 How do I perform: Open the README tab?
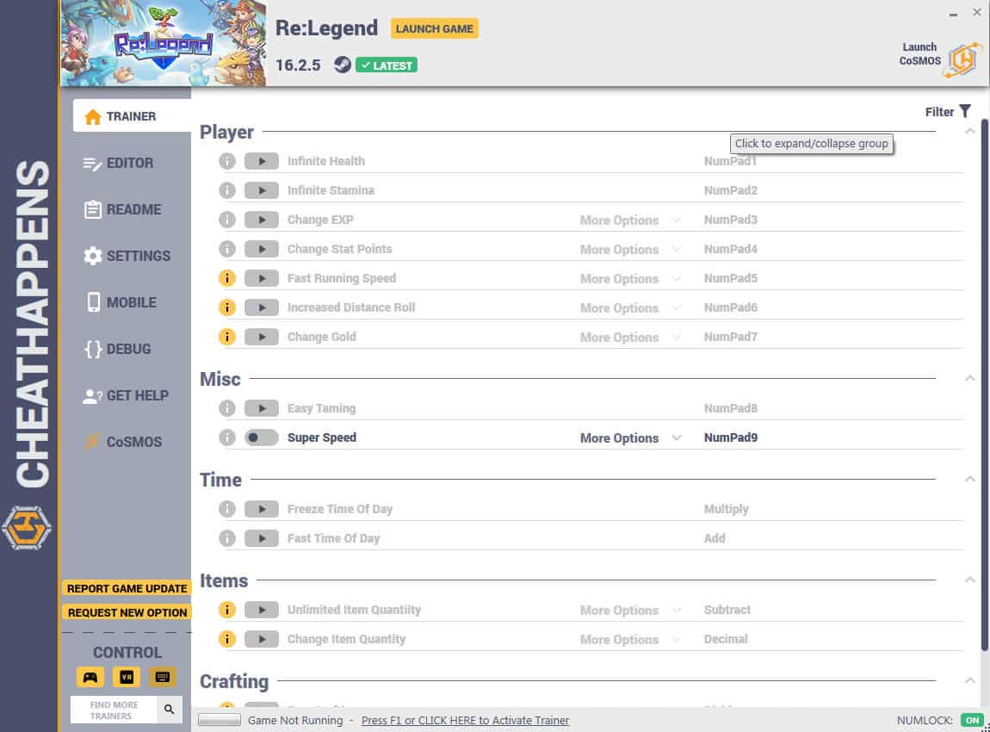tap(122, 209)
